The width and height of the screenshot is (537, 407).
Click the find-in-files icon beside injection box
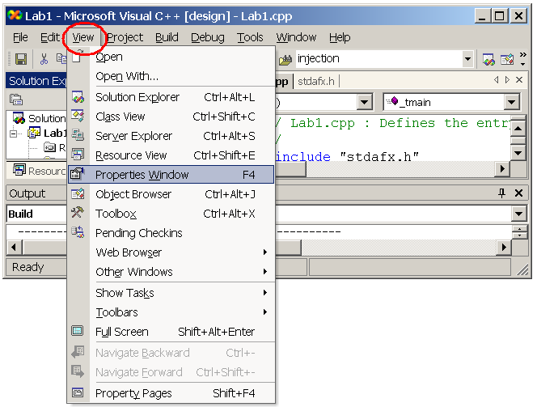pos(285,60)
